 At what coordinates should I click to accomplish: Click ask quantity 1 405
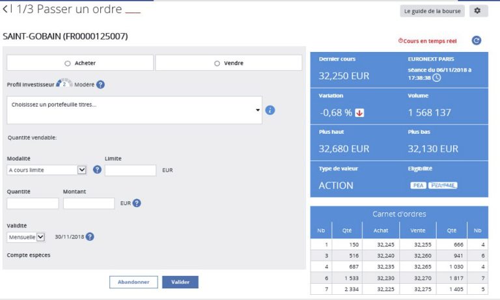click(456, 289)
